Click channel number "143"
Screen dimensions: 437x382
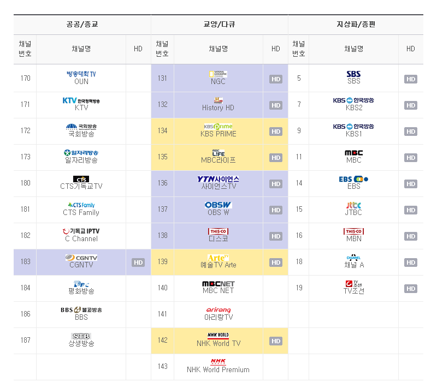[162, 366]
